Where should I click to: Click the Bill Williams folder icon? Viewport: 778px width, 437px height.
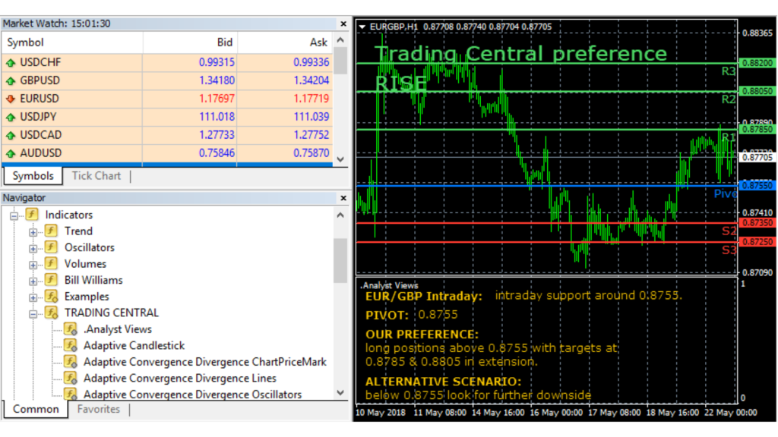(x=51, y=280)
